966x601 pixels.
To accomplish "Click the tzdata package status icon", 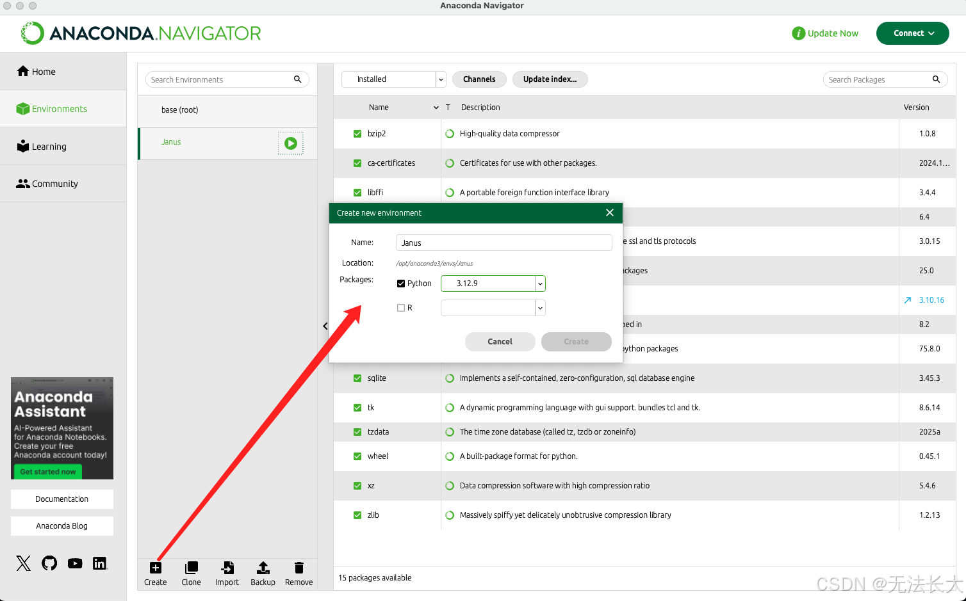I will [x=450, y=432].
